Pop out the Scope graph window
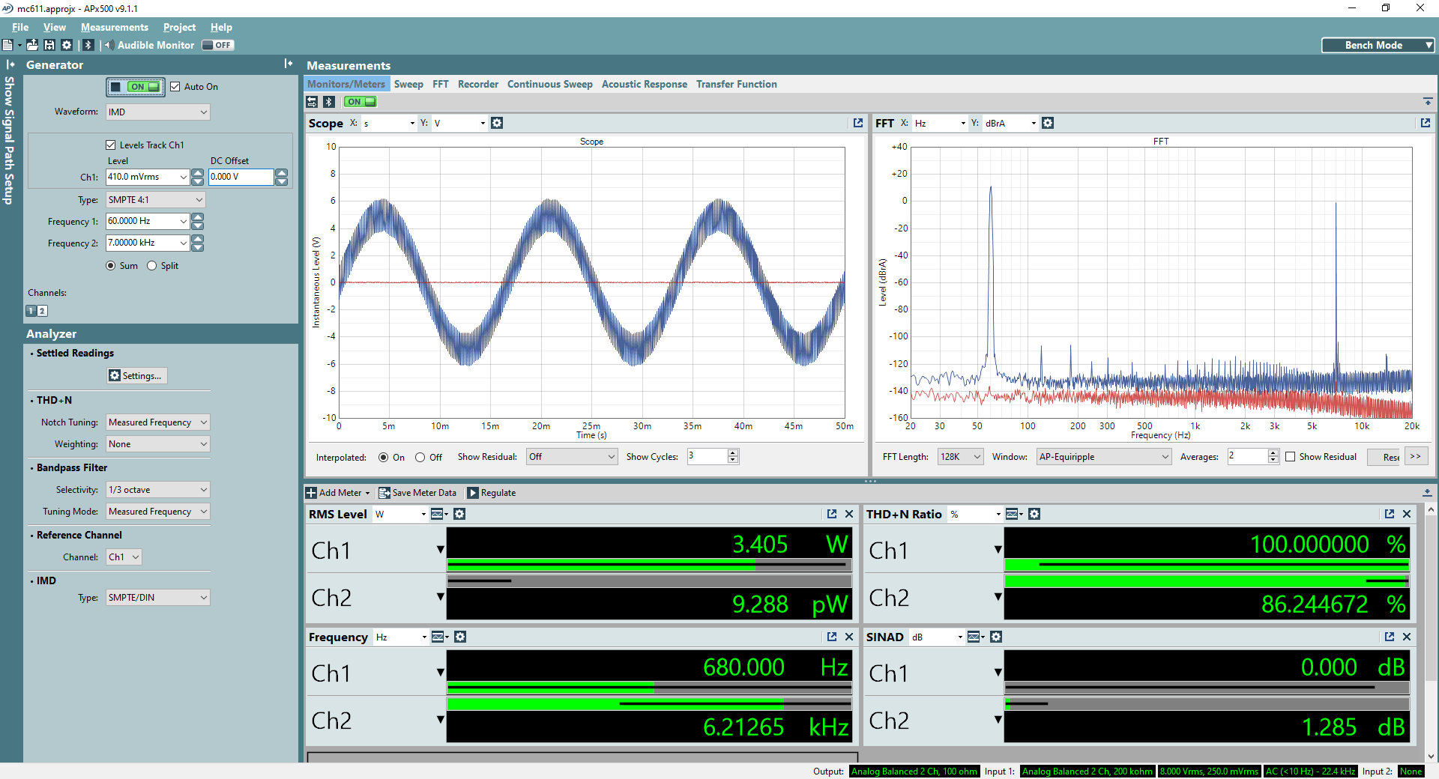This screenshot has width=1439, height=779. pos(858,123)
